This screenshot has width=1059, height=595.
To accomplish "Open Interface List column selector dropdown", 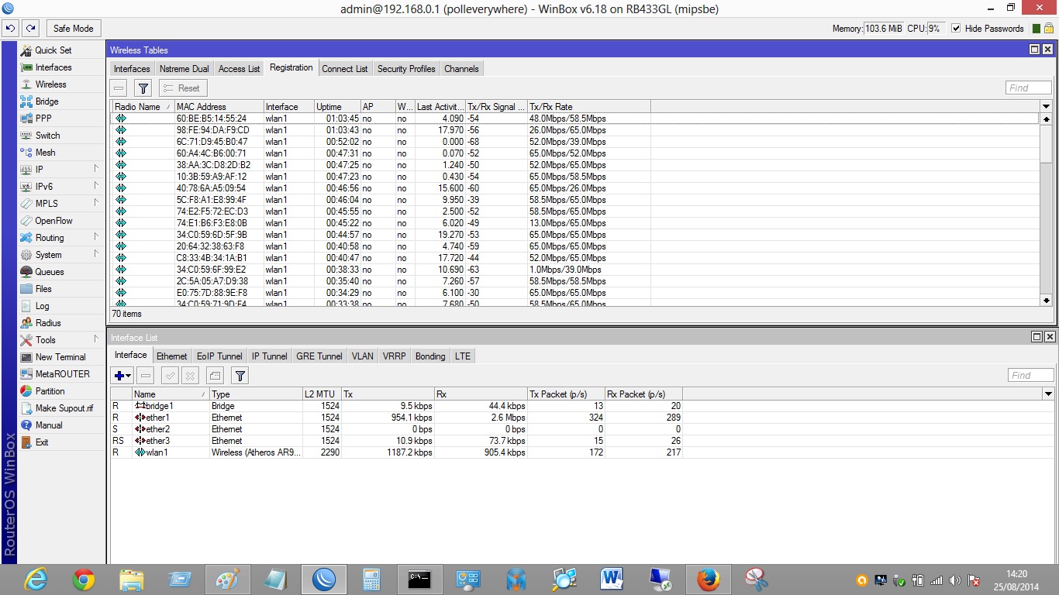I will click(x=1048, y=394).
